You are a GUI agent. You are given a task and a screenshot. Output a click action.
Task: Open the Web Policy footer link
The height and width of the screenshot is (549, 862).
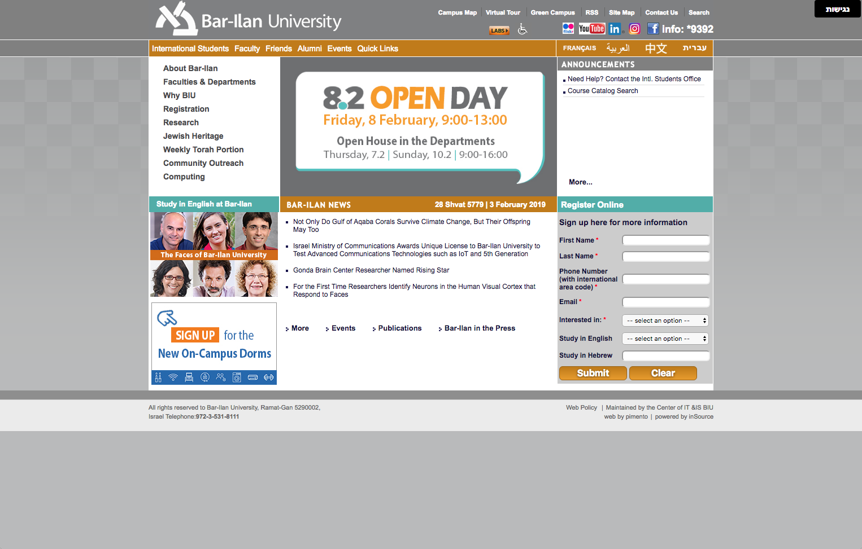point(581,407)
